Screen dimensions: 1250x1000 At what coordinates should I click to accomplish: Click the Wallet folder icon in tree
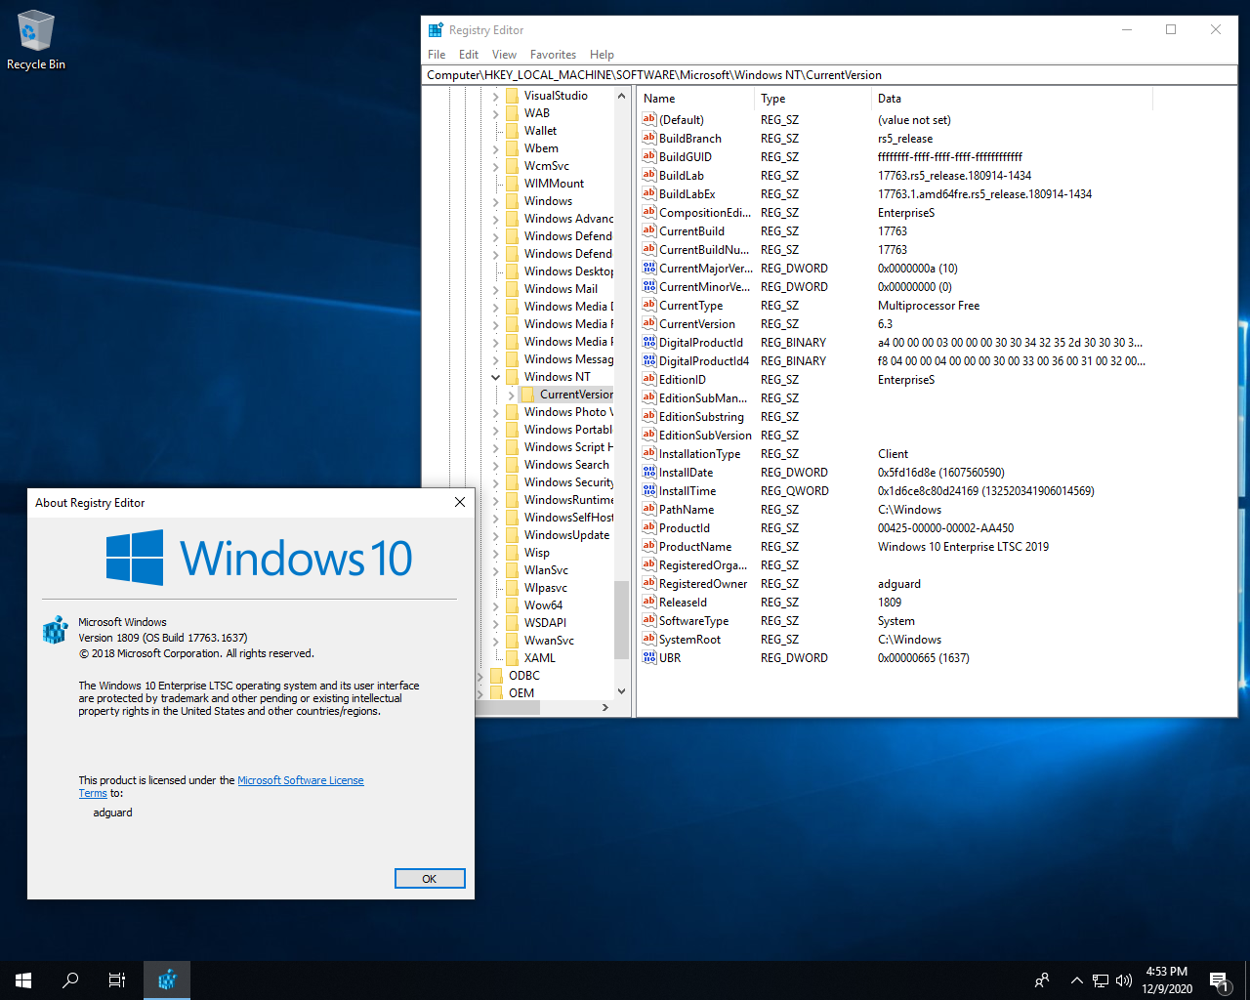point(512,131)
